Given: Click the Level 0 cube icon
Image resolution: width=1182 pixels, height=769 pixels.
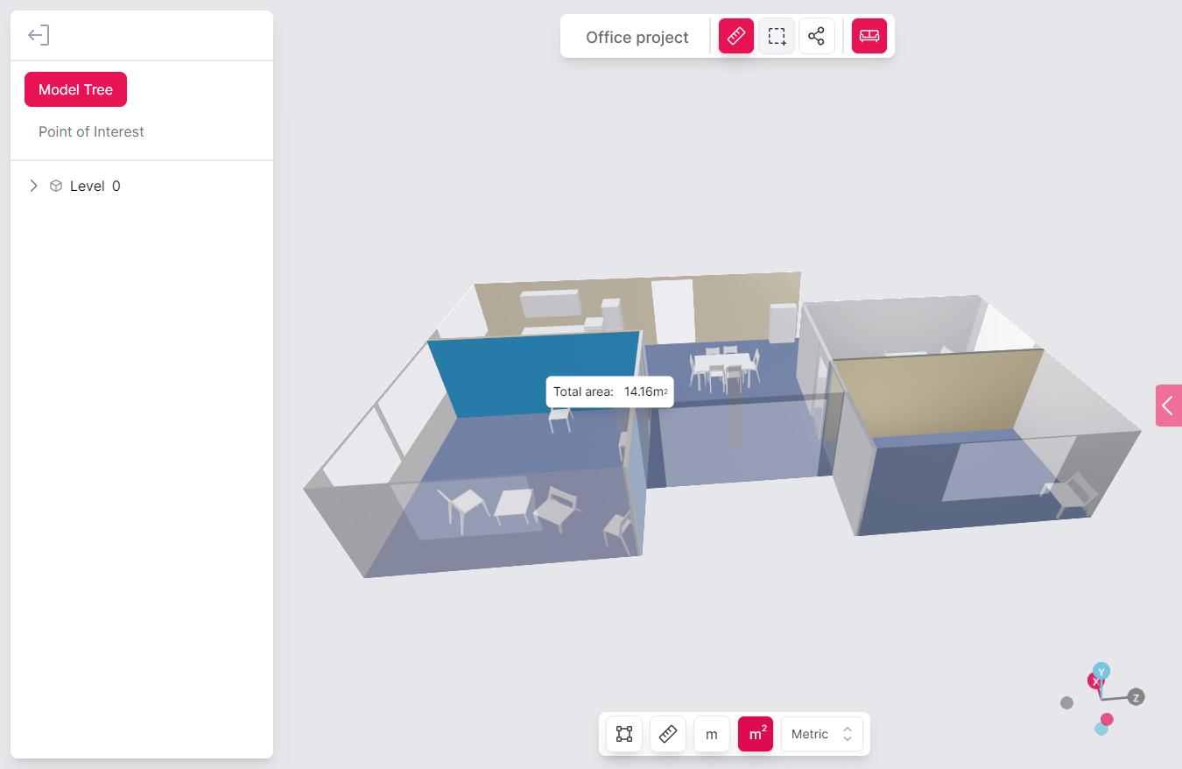Looking at the screenshot, I should coord(55,185).
